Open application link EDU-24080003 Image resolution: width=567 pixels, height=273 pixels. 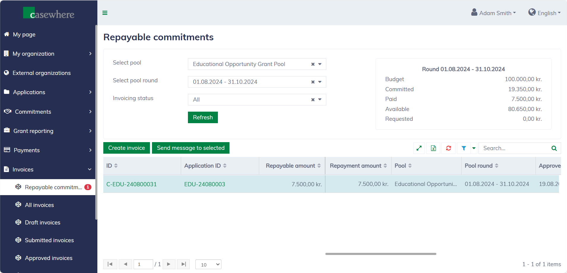point(205,184)
